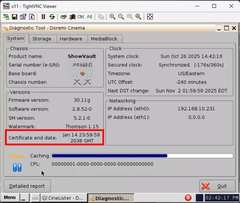
Task: Toggle the Ctrl key button in toolbar
Action: 81,17
